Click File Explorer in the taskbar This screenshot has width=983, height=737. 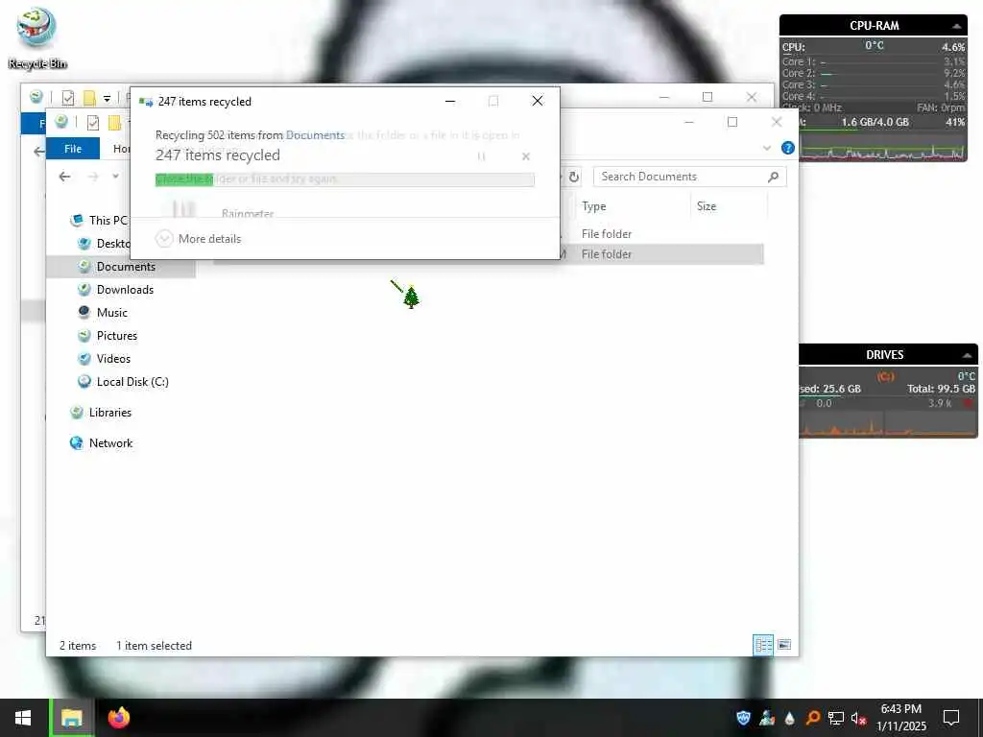point(71,718)
